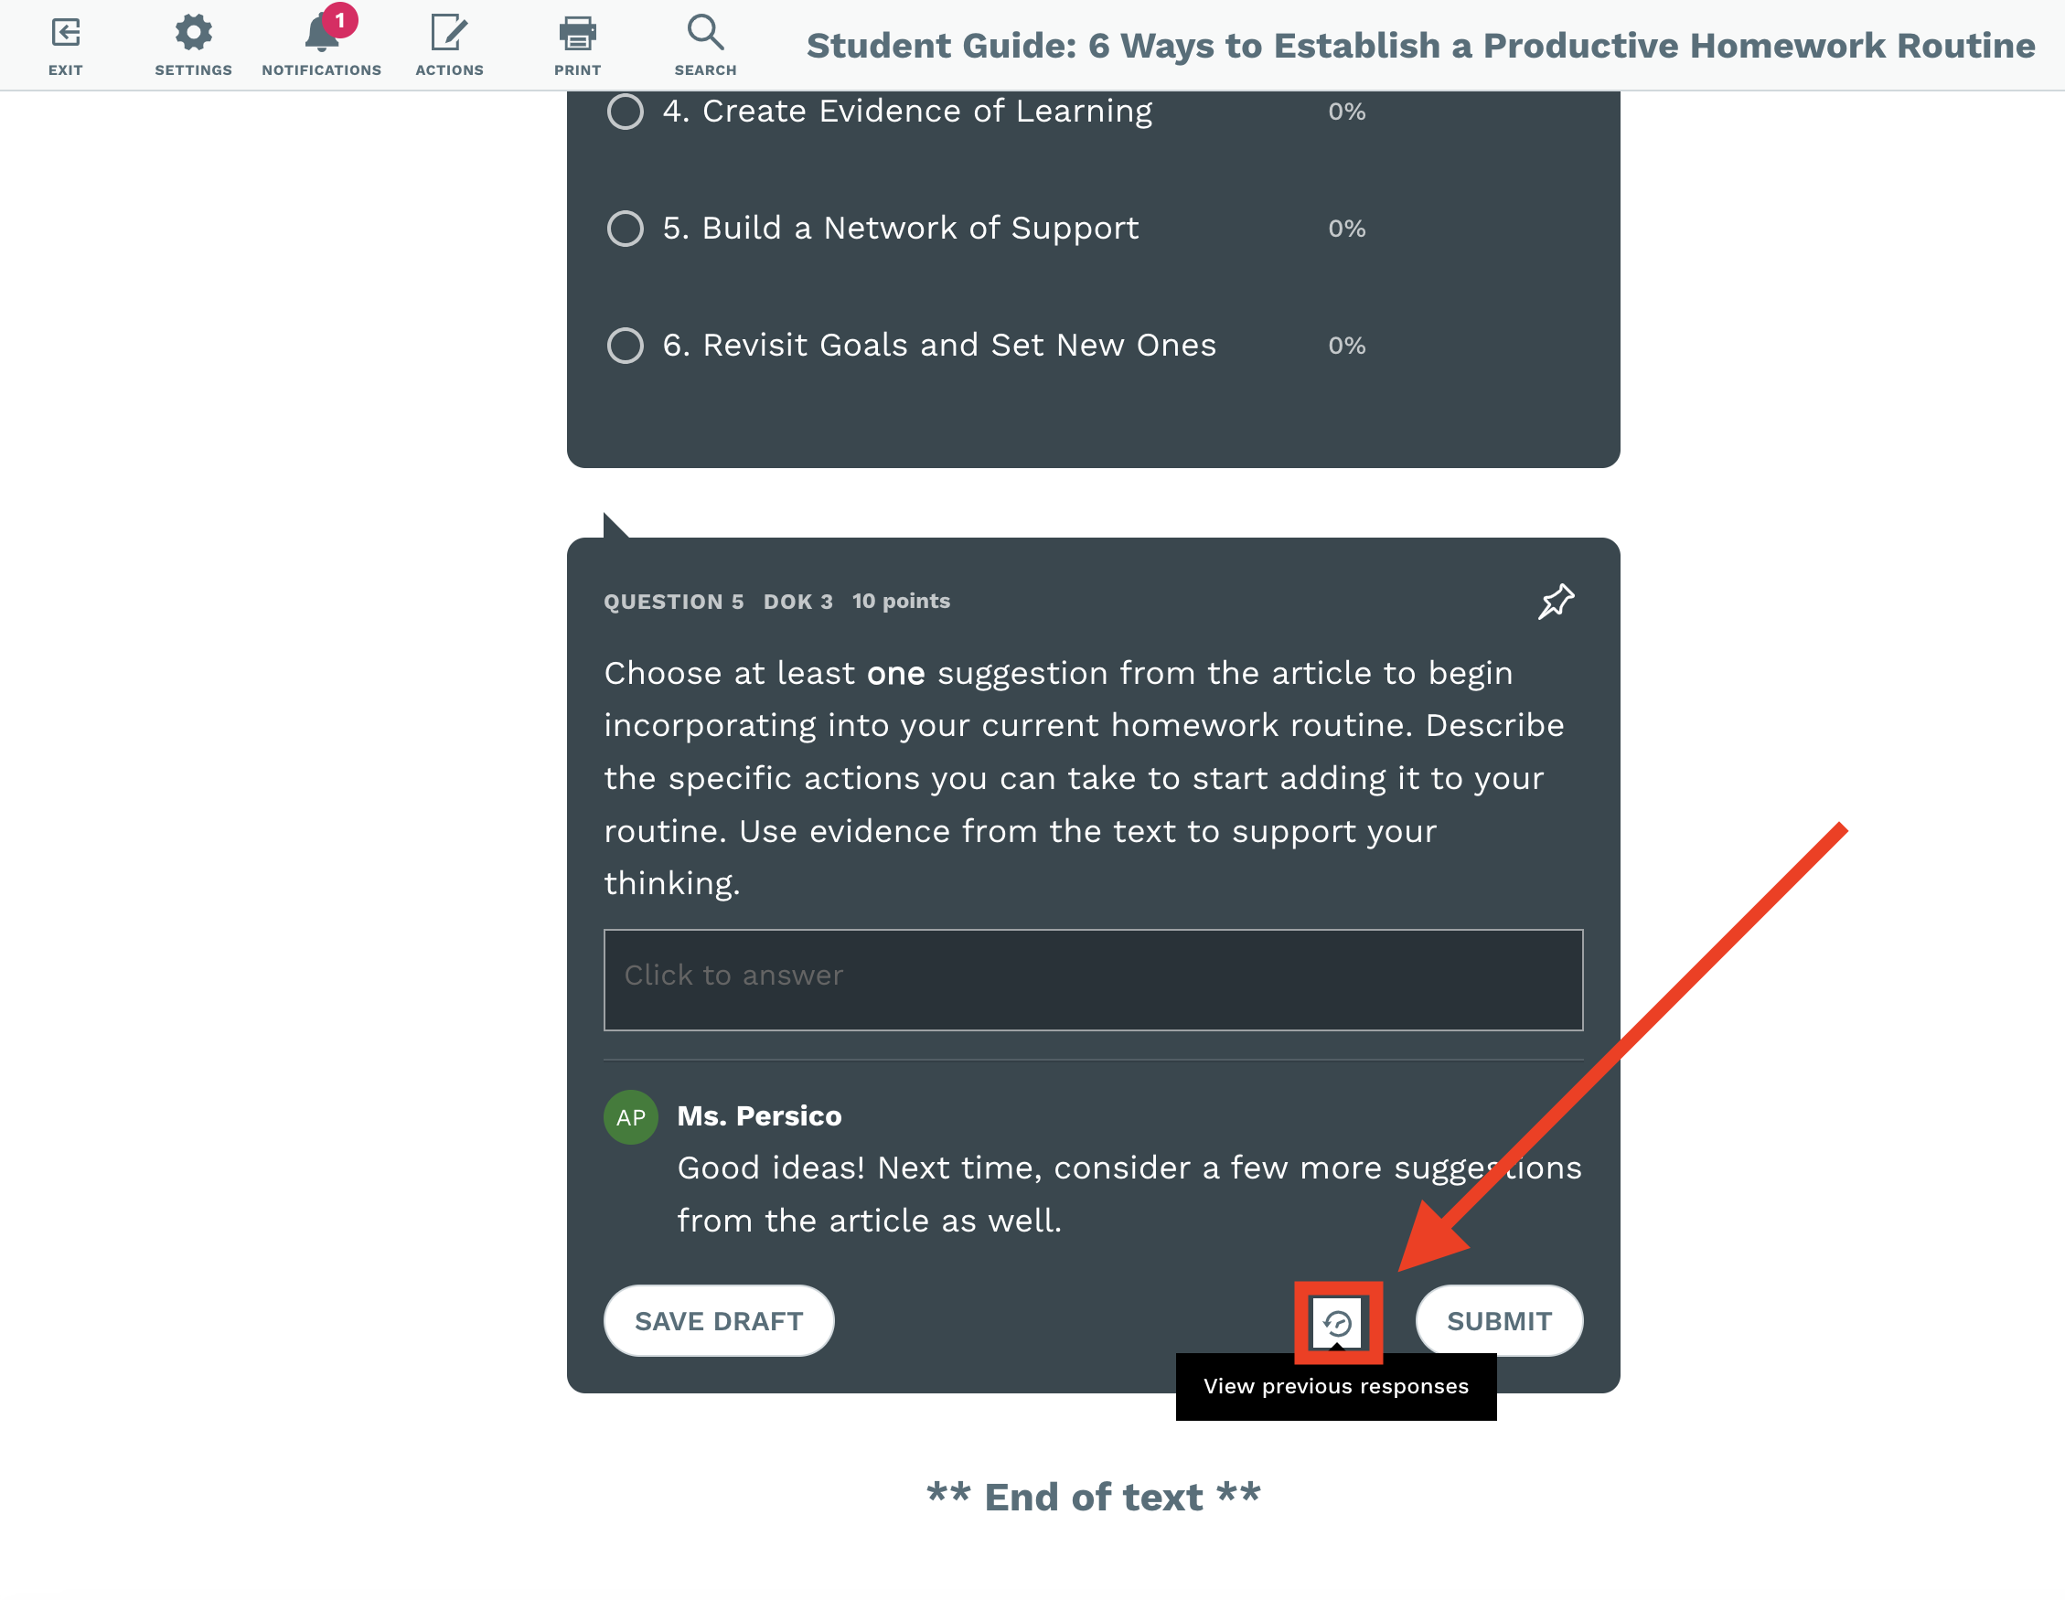Click the answer text field
Screen dimensions: 2065x1600
pyautogui.click(x=1093, y=979)
